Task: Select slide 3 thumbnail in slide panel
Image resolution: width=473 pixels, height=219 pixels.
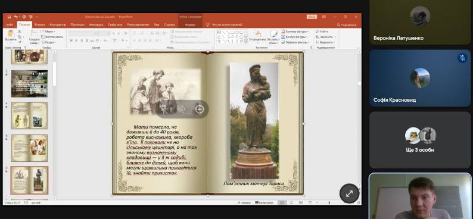Action: point(30,84)
